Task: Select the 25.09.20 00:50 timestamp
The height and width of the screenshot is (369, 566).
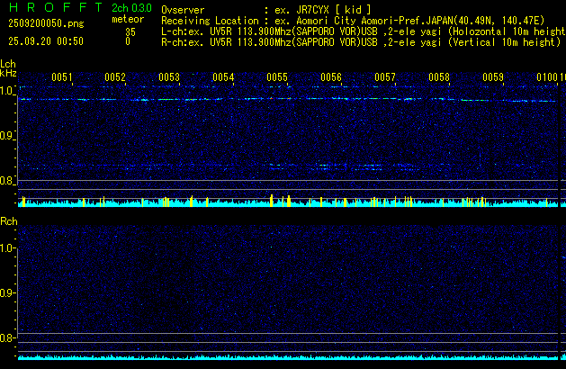Action: (x=45, y=41)
